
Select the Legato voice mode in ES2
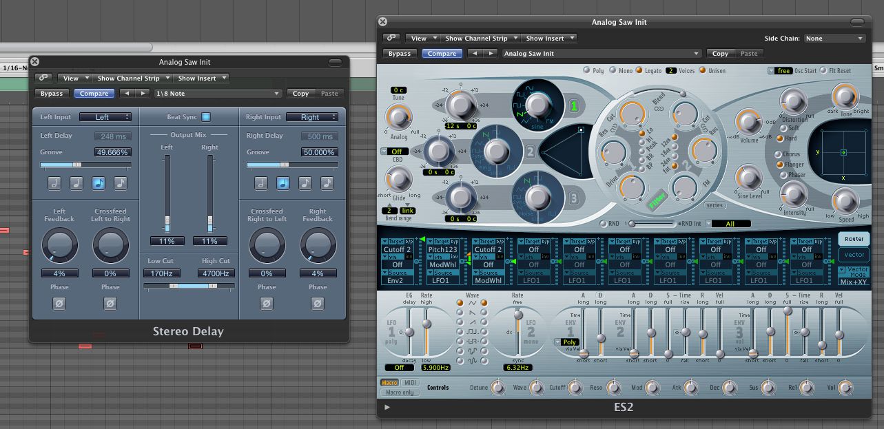pyautogui.click(x=639, y=70)
